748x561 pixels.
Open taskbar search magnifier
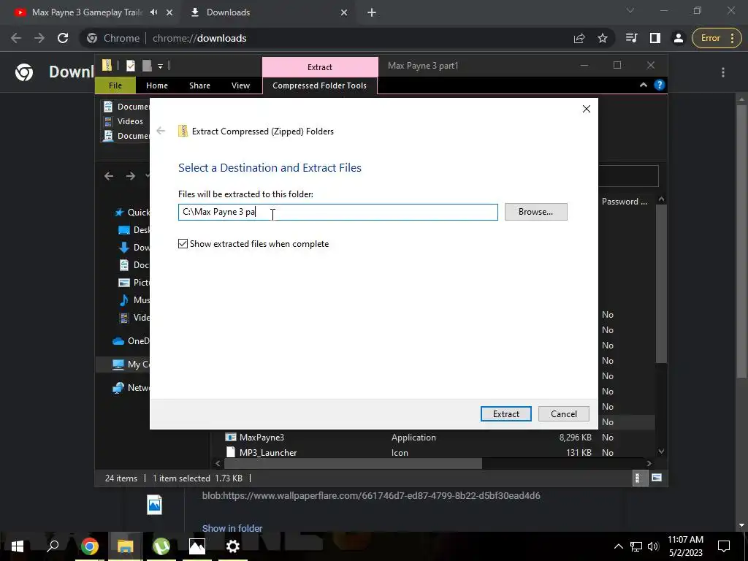53,546
